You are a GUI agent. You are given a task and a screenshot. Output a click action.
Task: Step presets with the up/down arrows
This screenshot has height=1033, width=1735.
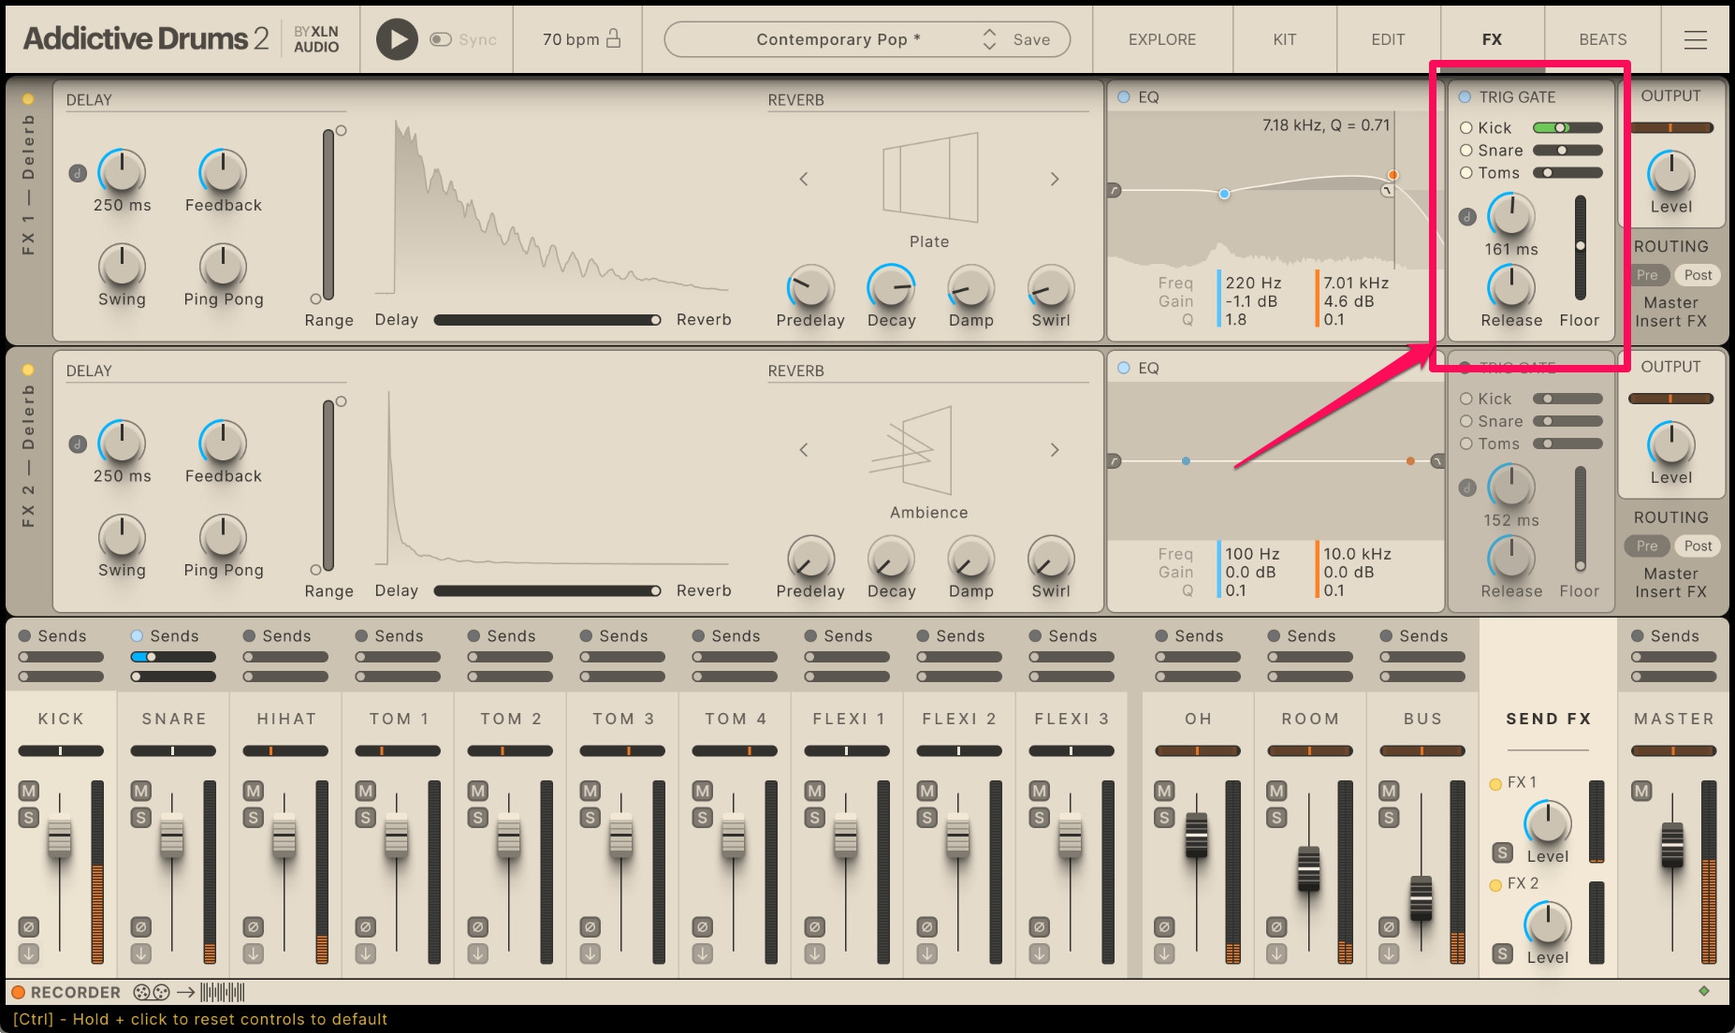[989, 39]
